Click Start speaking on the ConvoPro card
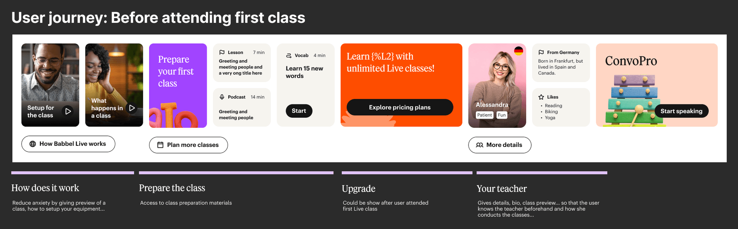Screen dimensions: 738x229 coord(681,111)
